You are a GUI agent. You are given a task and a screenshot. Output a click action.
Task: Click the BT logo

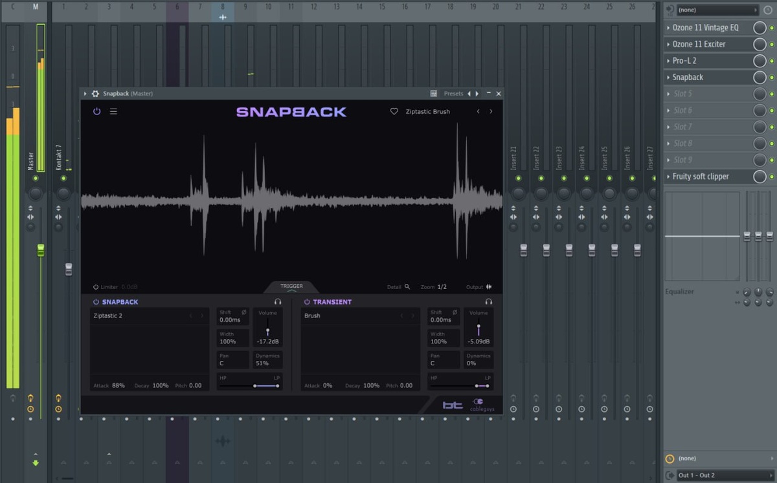pos(453,405)
